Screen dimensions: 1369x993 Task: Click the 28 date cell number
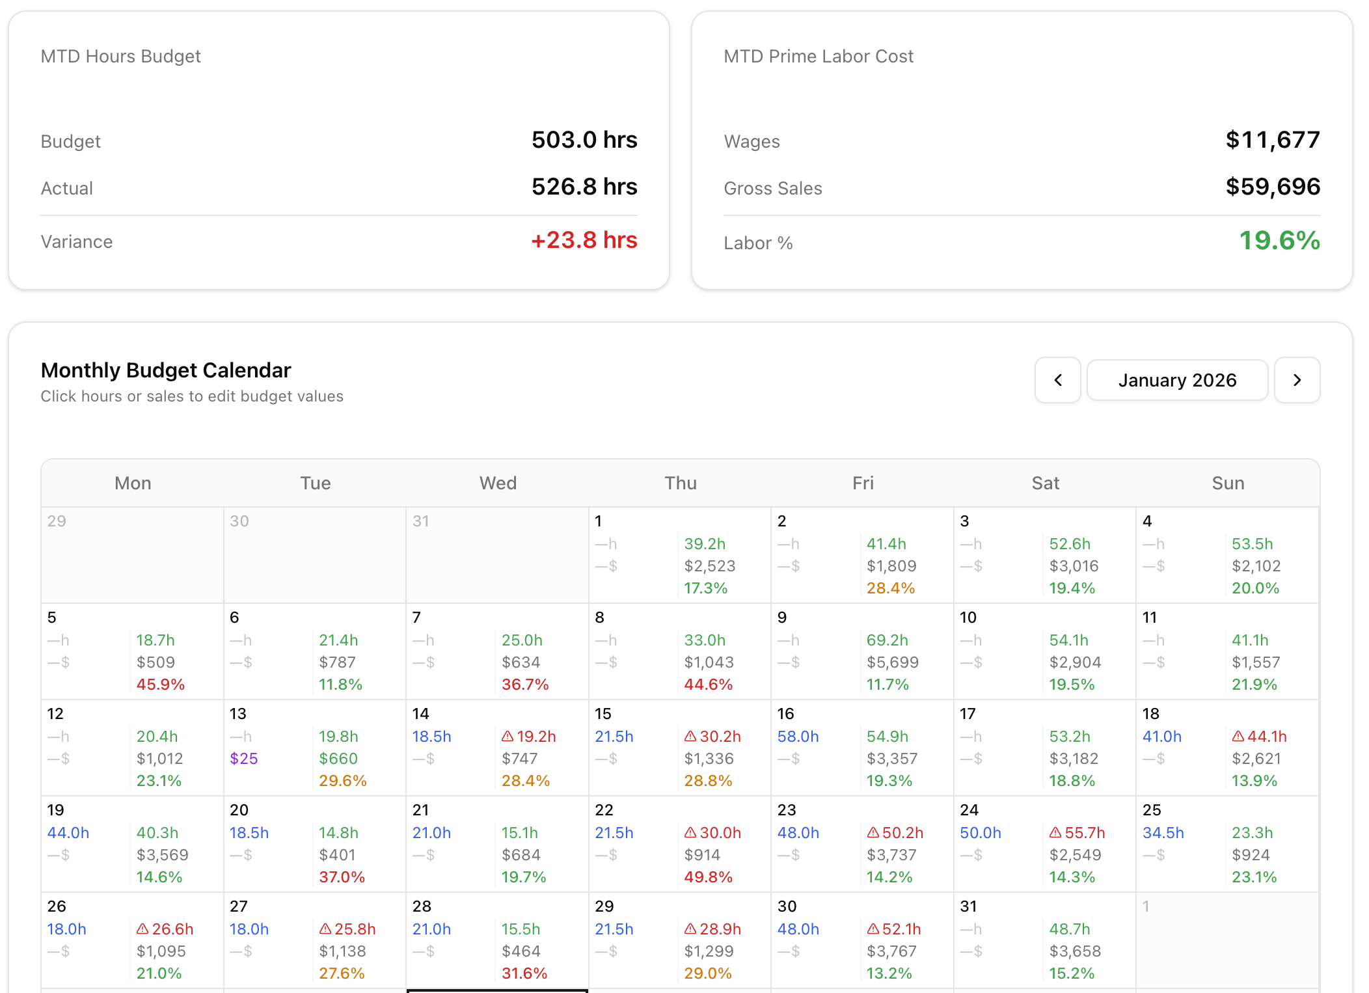tap(422, 906)
